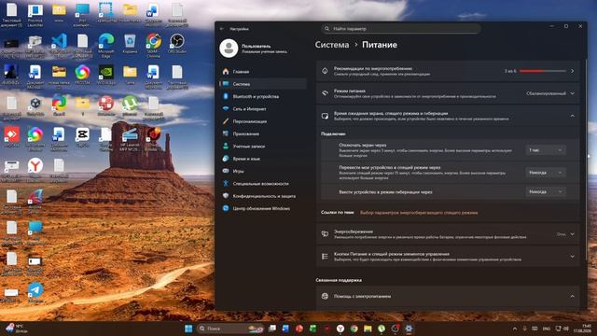The width and height of the screenshot is (597, 336).
Task: Open the Отключать экран через dropdown
Action: pos(545,150)
